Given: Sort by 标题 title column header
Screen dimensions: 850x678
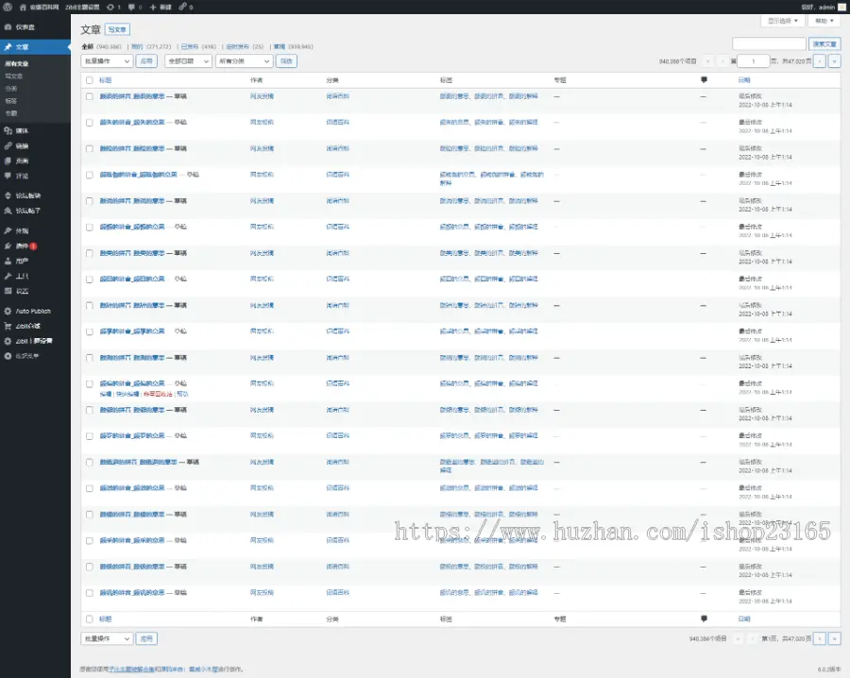Looking at the screenshot, I should (106, 80).
